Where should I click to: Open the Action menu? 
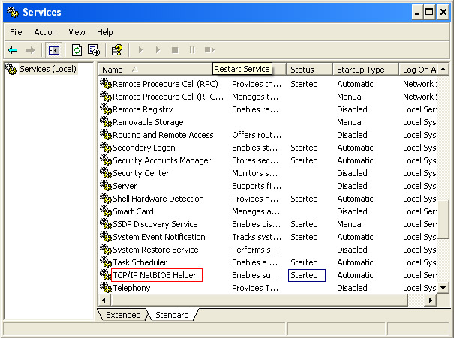click(45, 32)
